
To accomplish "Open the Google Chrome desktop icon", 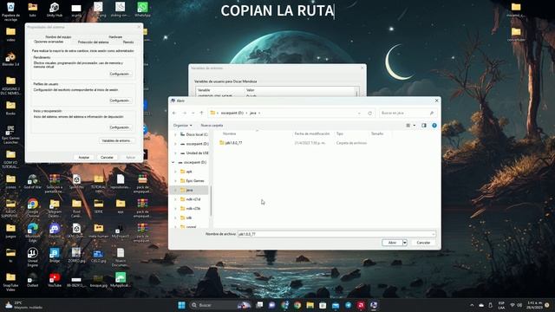I will click(x=33, y=208).
